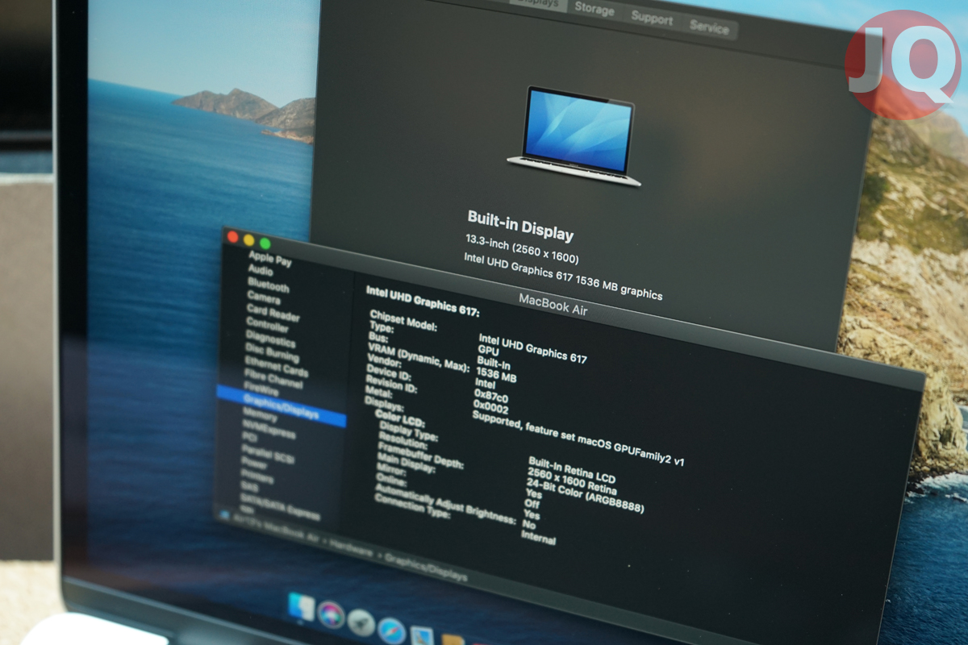This screenshot has width=968, height=645.
Task: Choose Bluetooth in the sidebar
Action: pos(268,285)
